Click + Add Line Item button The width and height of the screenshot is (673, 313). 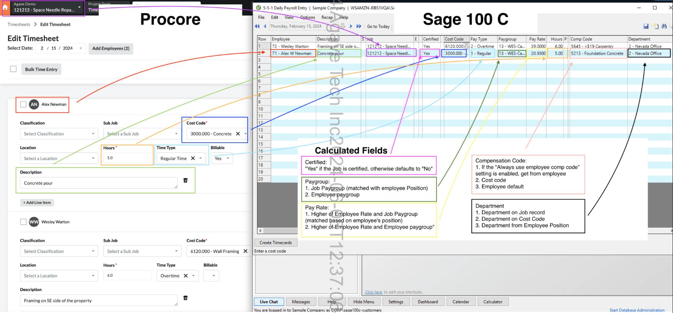(37, 203)
